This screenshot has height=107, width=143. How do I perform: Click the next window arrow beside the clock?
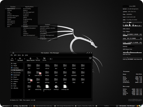[32, 106]
